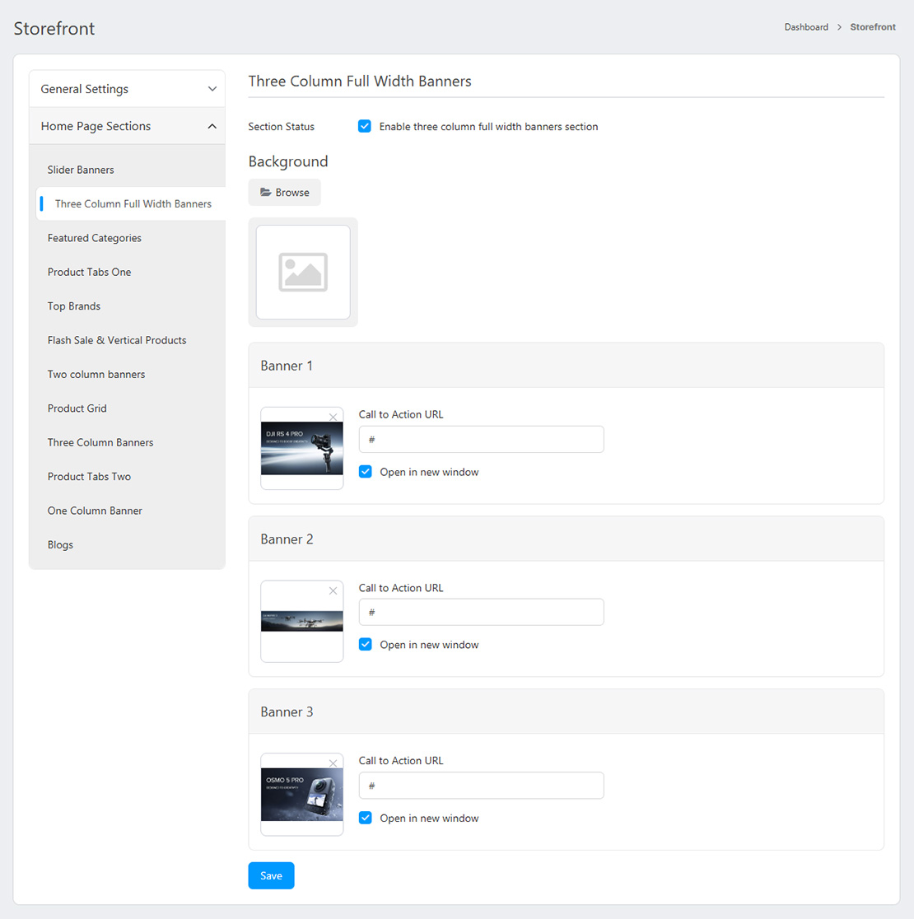Remove Banner 1 image with the X icon
This screenshot has width=914, height=919.
(333, 418)
